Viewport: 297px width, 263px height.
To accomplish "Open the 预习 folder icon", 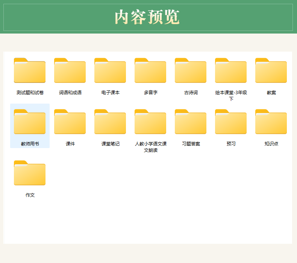I will [x=231, y=122].
